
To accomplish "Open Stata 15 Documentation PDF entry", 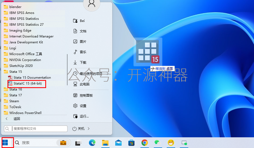I will coord(29,78).
